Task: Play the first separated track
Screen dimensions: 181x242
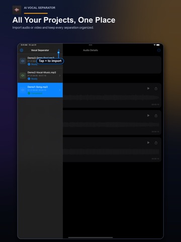Action: click(148, 88)
